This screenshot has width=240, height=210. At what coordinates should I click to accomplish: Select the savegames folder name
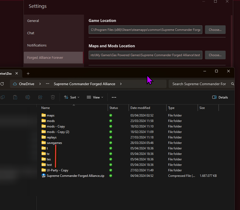(x=54, y=143)
